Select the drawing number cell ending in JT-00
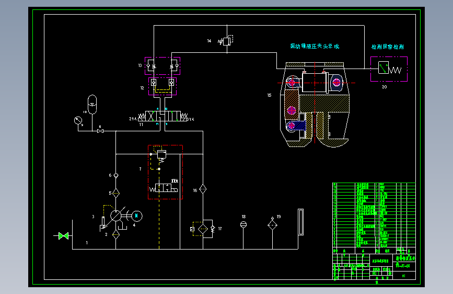 (404, 266)
